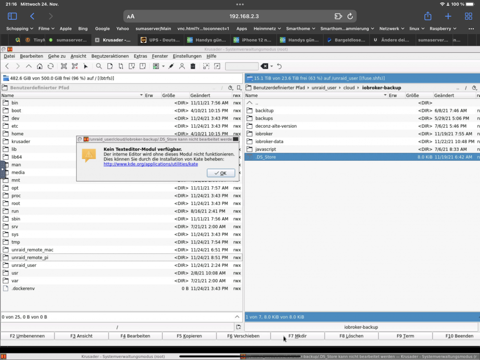Open Schopping bookmarks folder dropdown
This screenshot has width=480, height=360.
click(20, 28)
